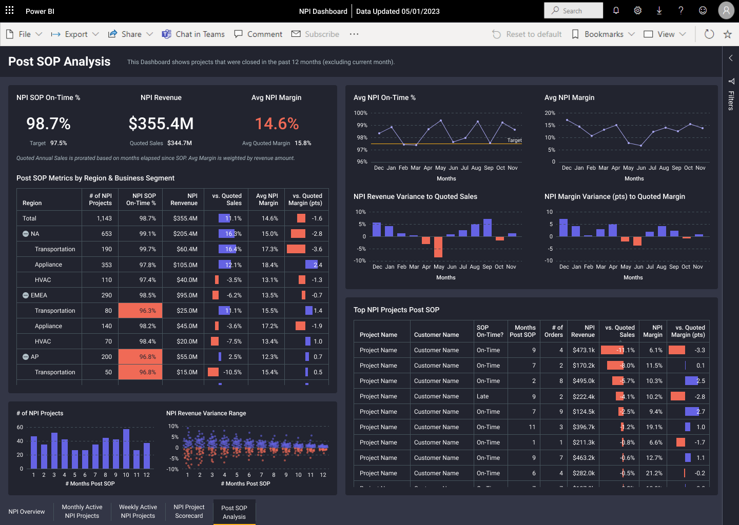Click $355.4M NPI Revenue value

tap(161, 124)
